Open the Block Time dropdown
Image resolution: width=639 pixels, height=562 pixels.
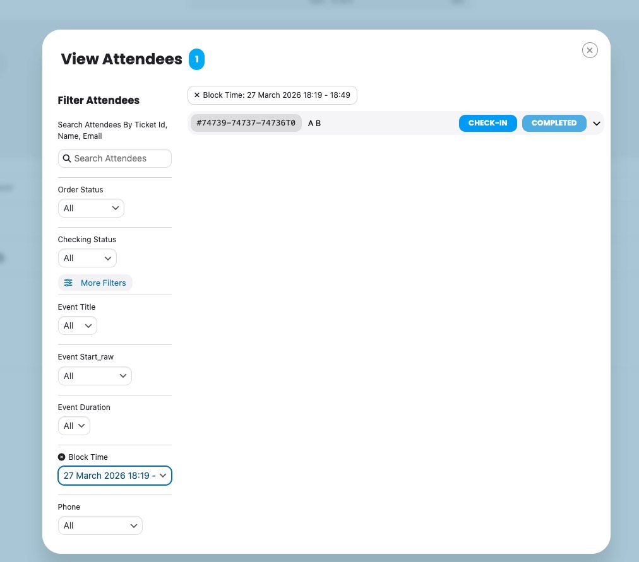pos(114,476)
